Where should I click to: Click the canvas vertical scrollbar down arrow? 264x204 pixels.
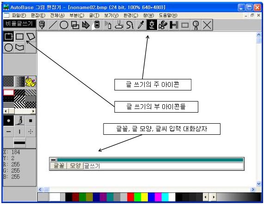point(258,184)
